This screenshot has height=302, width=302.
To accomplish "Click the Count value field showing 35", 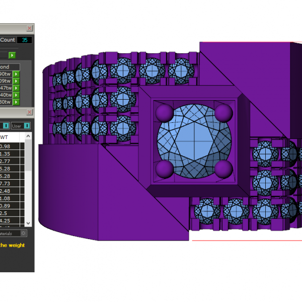I will pos(24,40).
